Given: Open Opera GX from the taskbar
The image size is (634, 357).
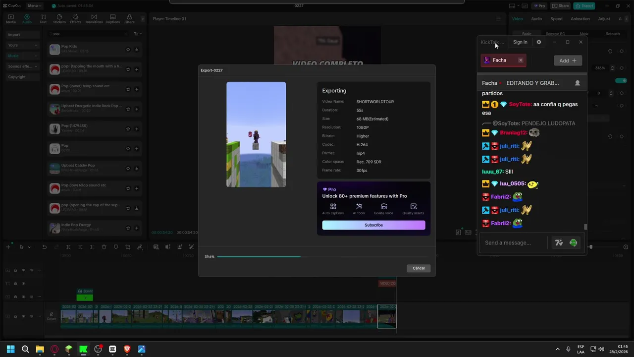Looking at the screenshot, I should 54,349.
